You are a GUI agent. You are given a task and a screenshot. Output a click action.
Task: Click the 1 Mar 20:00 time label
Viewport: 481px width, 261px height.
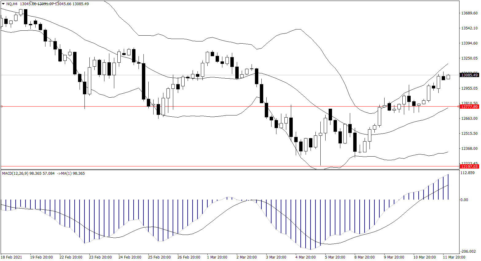tap(217, 257)
